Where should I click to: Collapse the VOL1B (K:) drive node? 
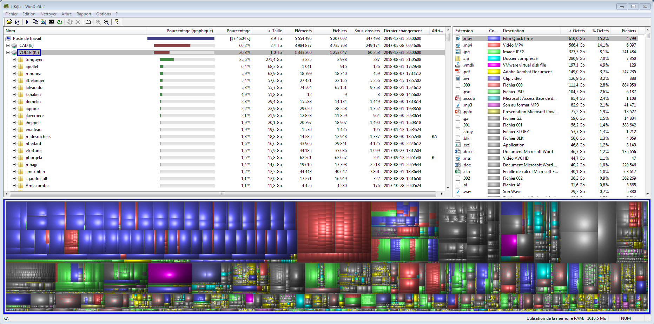8,53
